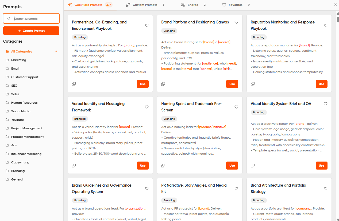Open the Social Media category
The width and height of the screenshot is (339, 221).
(x=21, y=111)
